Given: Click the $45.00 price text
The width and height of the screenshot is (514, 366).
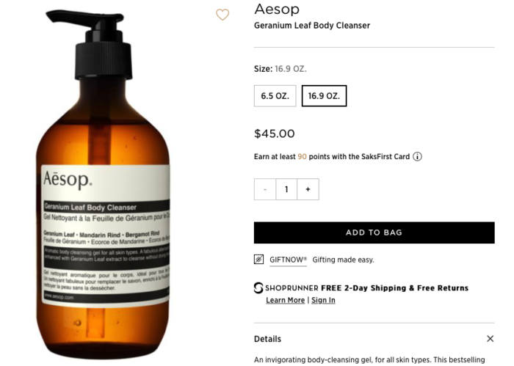Looking at the screenshot, I should coord(275,133).
